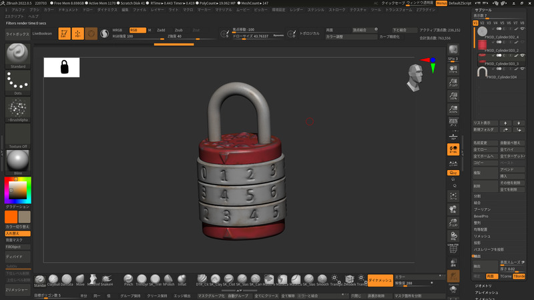Expand the バスレリーフを投影 section
Viewport: 534px width, 300px height.
(489, 249)
